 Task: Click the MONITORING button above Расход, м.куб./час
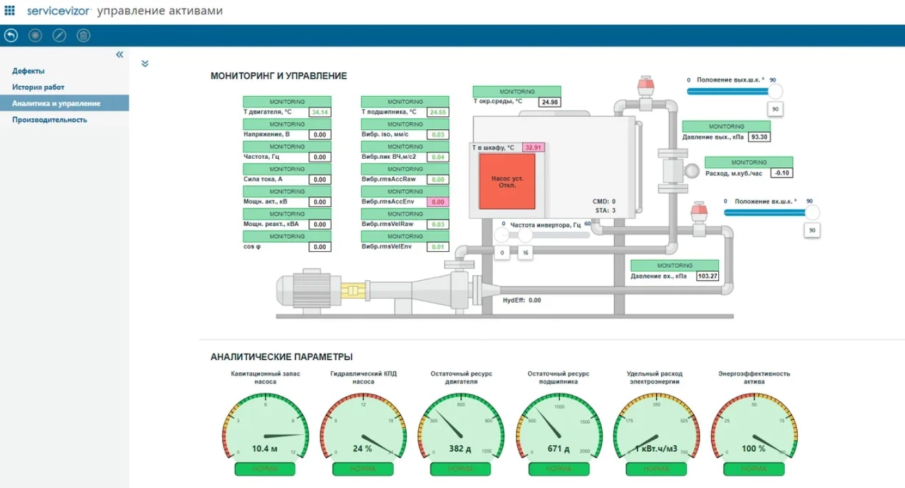749,162
